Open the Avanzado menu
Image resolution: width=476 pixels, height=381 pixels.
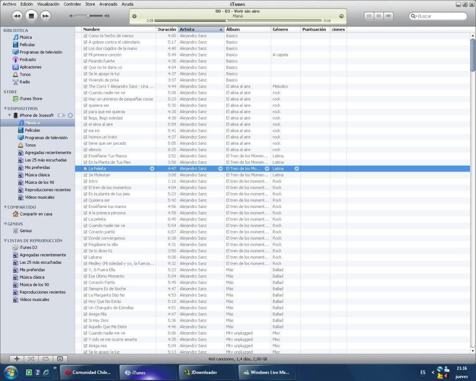click(x=108, y=4)
